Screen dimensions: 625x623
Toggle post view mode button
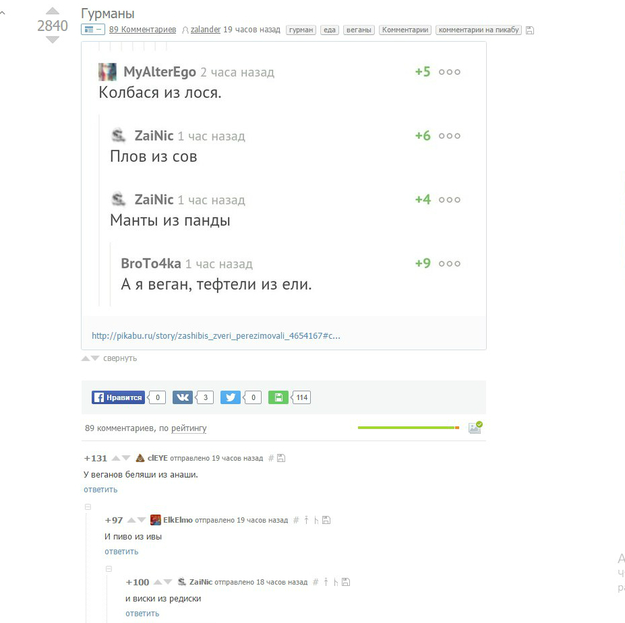tap(93, 30)
